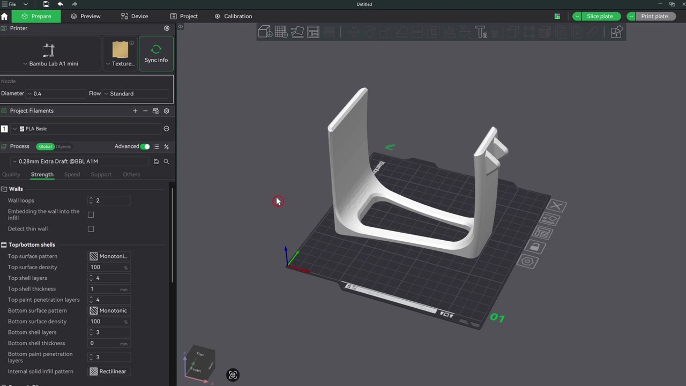This screenshot has width=686, height=386.
Task: Open the Assembly view icon
Action: click(616, 32)
